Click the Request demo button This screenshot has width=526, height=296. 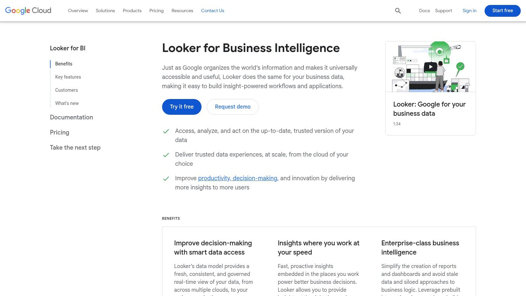tap(233, 107)
